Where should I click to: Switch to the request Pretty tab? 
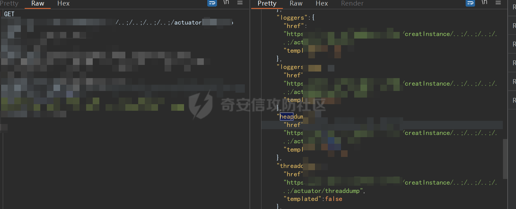click(x=9, y=3)
